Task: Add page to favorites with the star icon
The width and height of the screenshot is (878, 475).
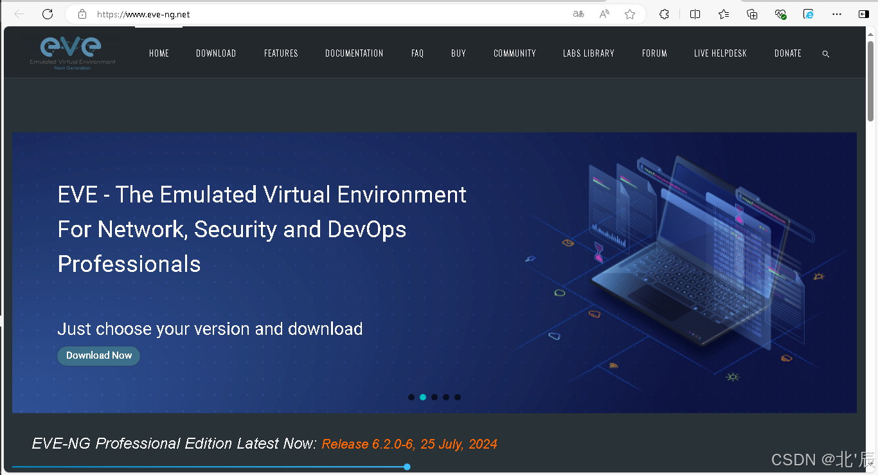Action: tap(630, 13)
